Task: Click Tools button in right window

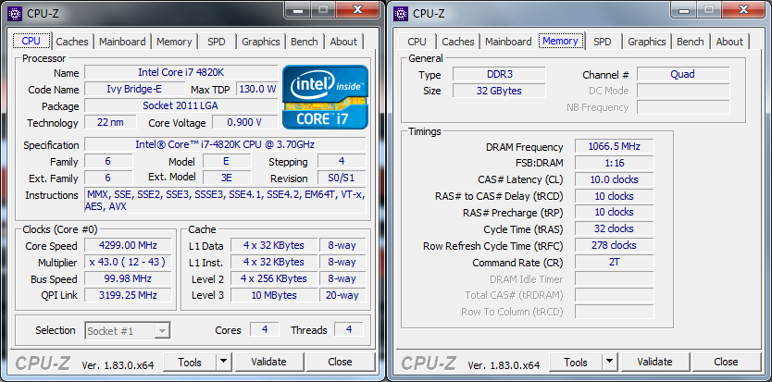Action: [576, 362]
